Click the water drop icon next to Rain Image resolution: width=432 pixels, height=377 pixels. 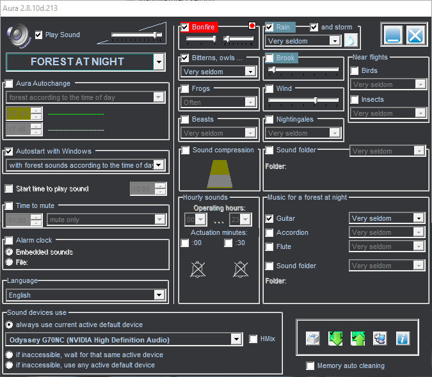coord(351,41)
